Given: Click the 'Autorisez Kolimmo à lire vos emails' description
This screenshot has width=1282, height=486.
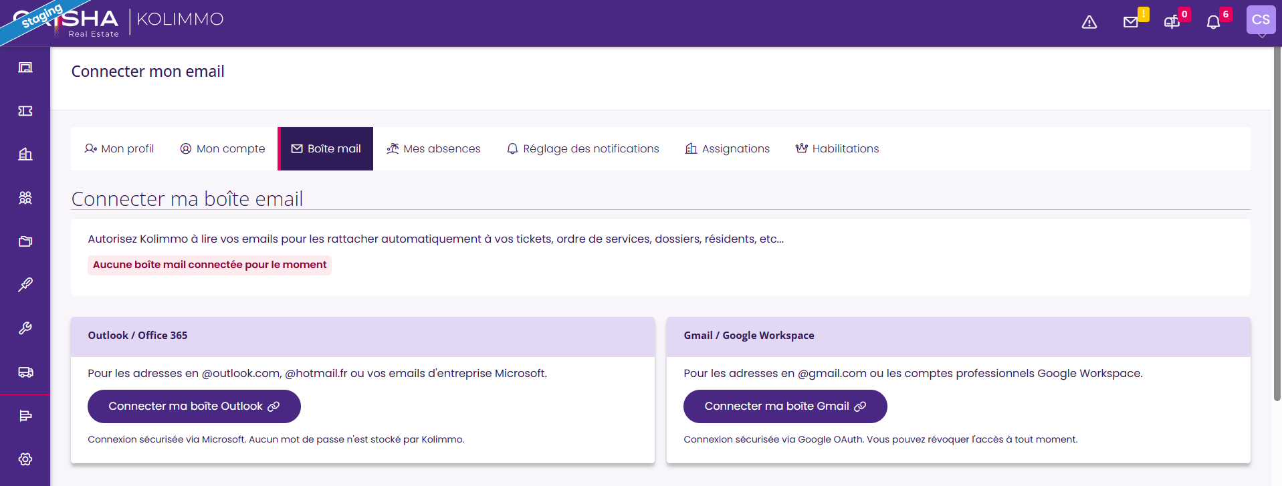Looking at the screenshot, I should click(435, 239).
